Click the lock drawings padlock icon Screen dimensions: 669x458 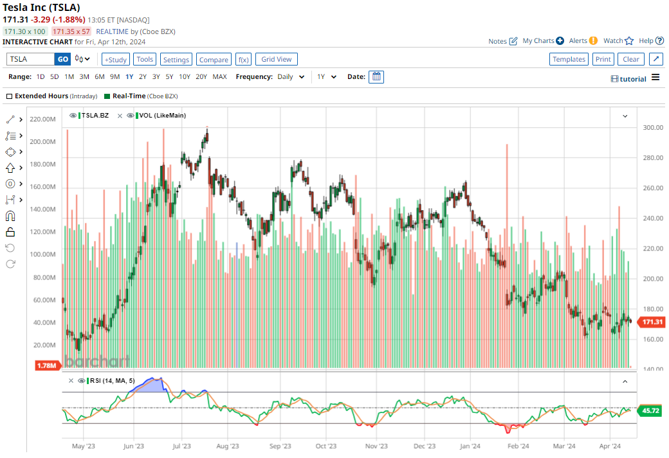[10, 232]
